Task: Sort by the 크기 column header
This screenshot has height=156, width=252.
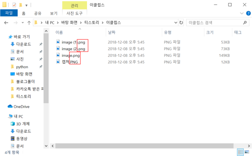Action: click(210, 32)
